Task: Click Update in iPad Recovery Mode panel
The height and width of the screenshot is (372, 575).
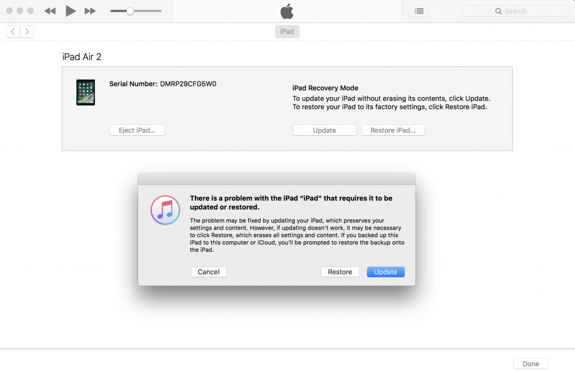Action: 324,130
